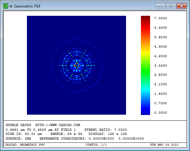Close the Geometric PSF window
This screenshot has width=190, height=151.
point(182,6)
